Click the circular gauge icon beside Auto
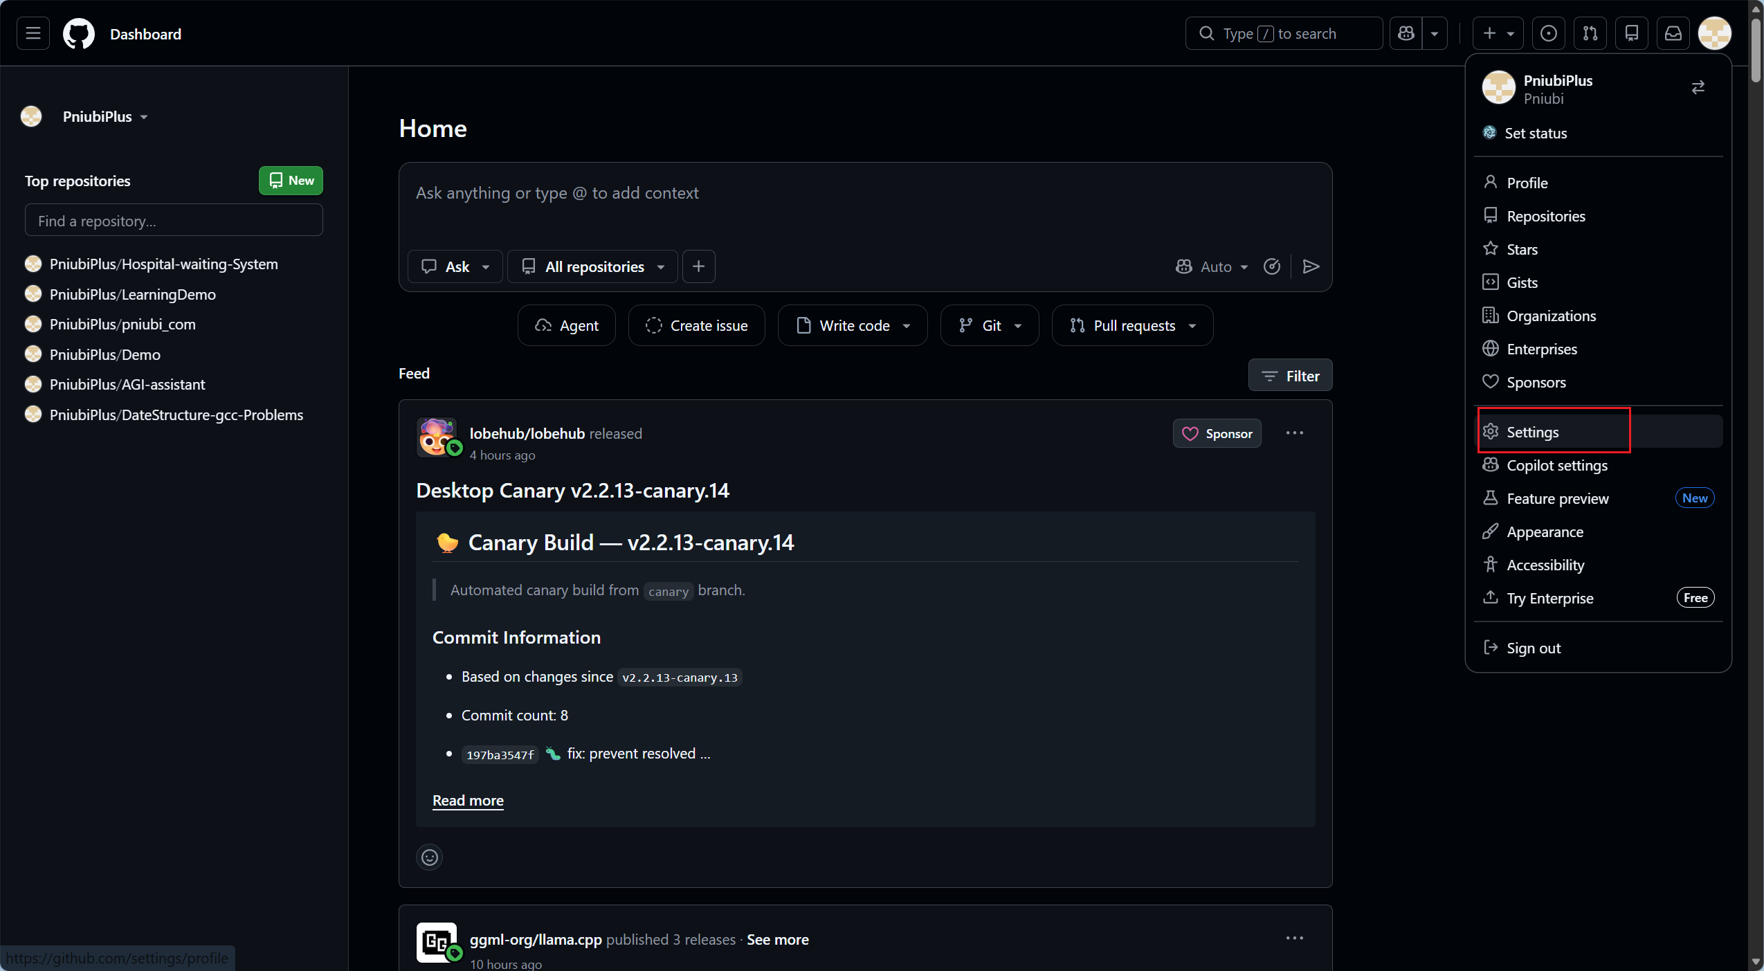The height and width of the screenshot is (971, 1764). coord(1272,266)
